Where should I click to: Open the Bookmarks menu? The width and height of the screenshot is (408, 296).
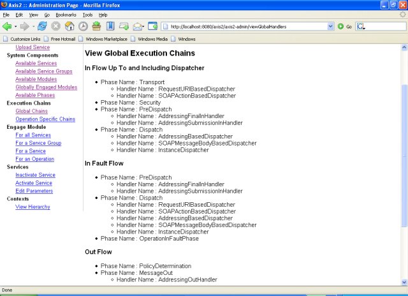click(66, 15)
